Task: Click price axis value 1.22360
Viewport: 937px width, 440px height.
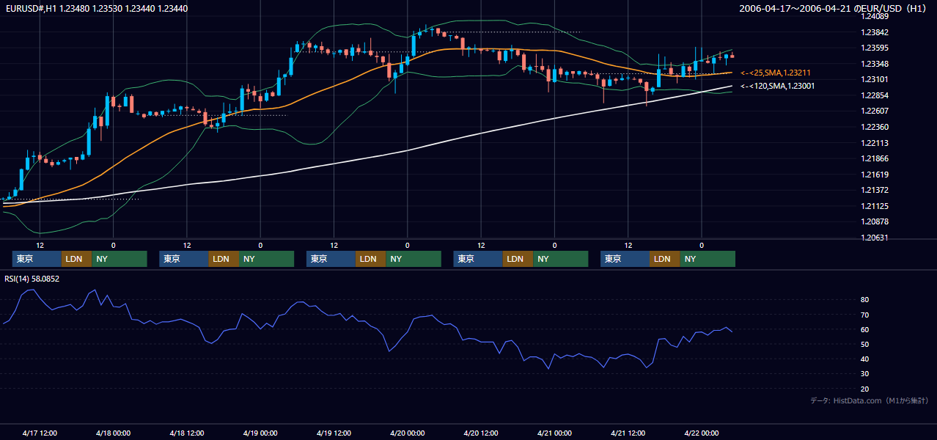Action: 874,127
